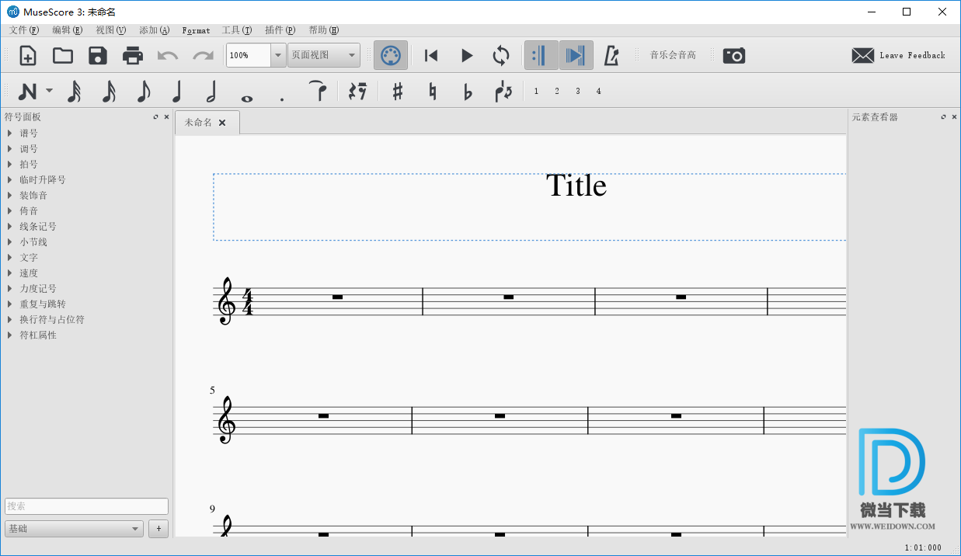Select voice 2
961x556 pixels.
click(x=557, y=91)
